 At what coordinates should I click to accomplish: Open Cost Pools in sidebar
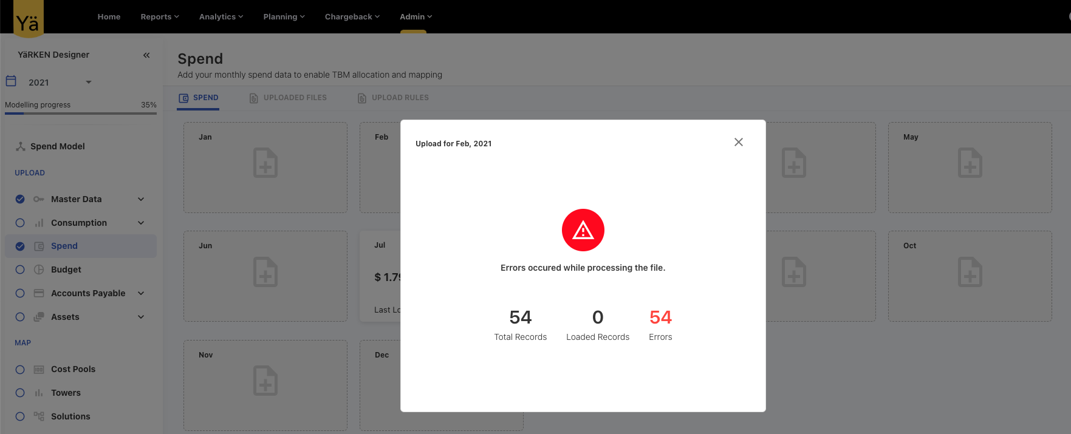click(x=73, y=369)
